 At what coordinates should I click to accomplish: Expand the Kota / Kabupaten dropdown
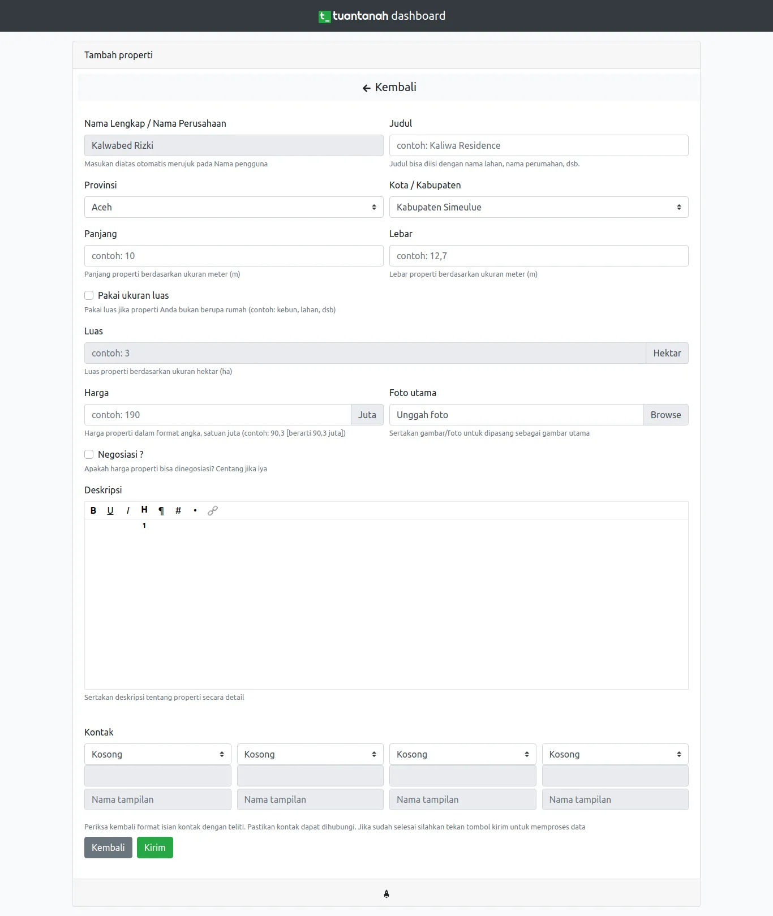[539, 207]
